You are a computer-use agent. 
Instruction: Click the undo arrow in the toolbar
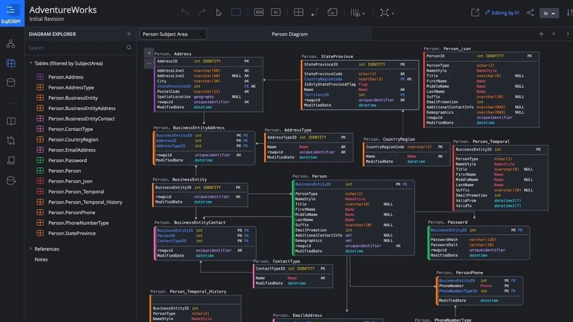click(x=184, y=13)
